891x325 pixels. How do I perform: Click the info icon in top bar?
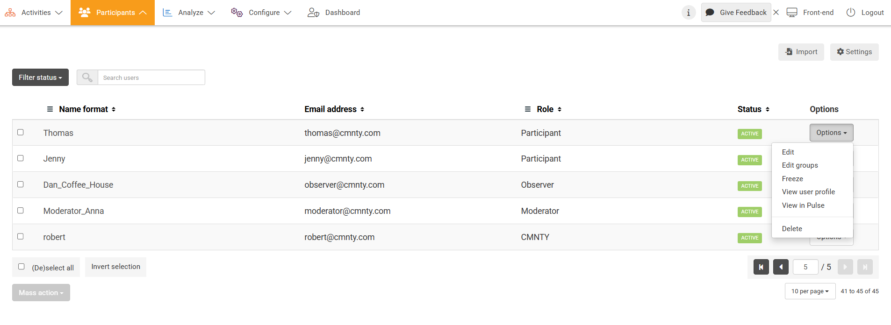[688, 13]
